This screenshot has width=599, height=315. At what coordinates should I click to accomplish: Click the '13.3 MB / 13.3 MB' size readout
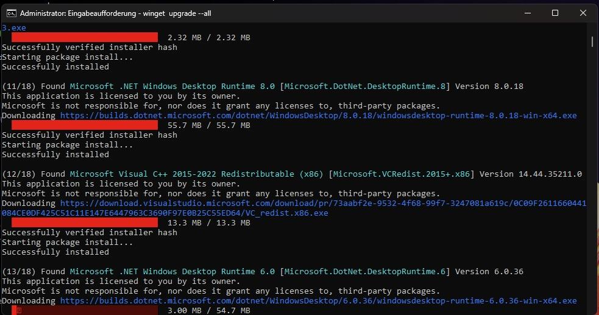(x=209, y=222)
